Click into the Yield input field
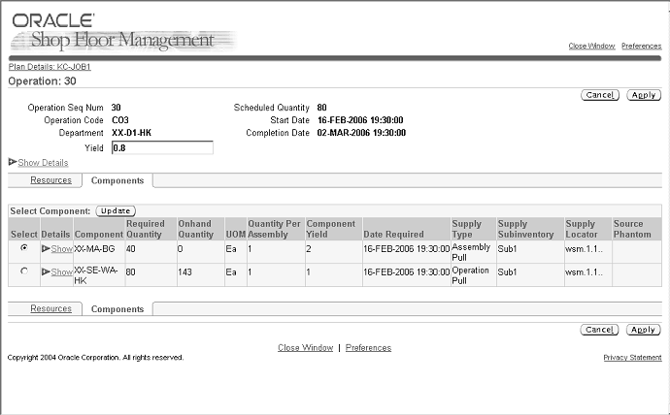 [x=162, y=147]
